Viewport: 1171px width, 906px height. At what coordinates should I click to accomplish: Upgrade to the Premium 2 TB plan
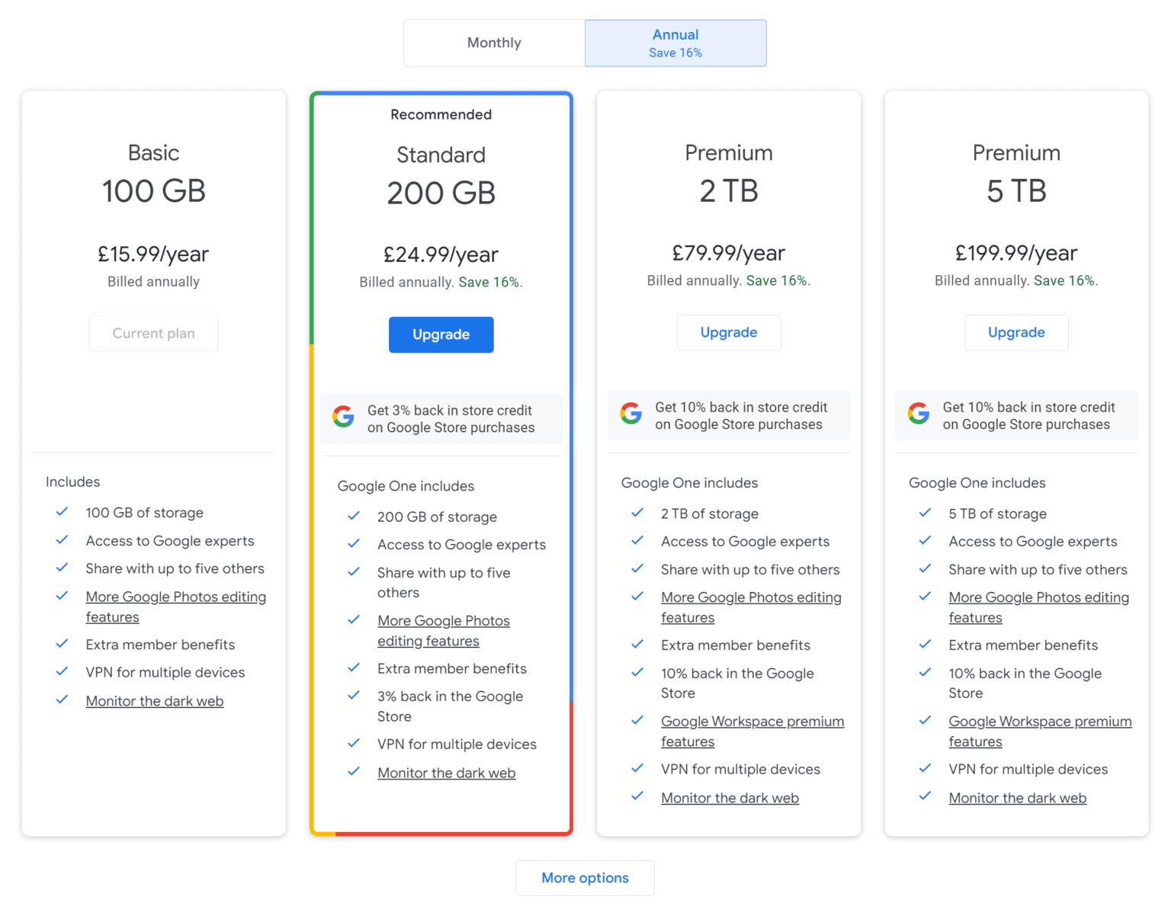tap(728, 332)
